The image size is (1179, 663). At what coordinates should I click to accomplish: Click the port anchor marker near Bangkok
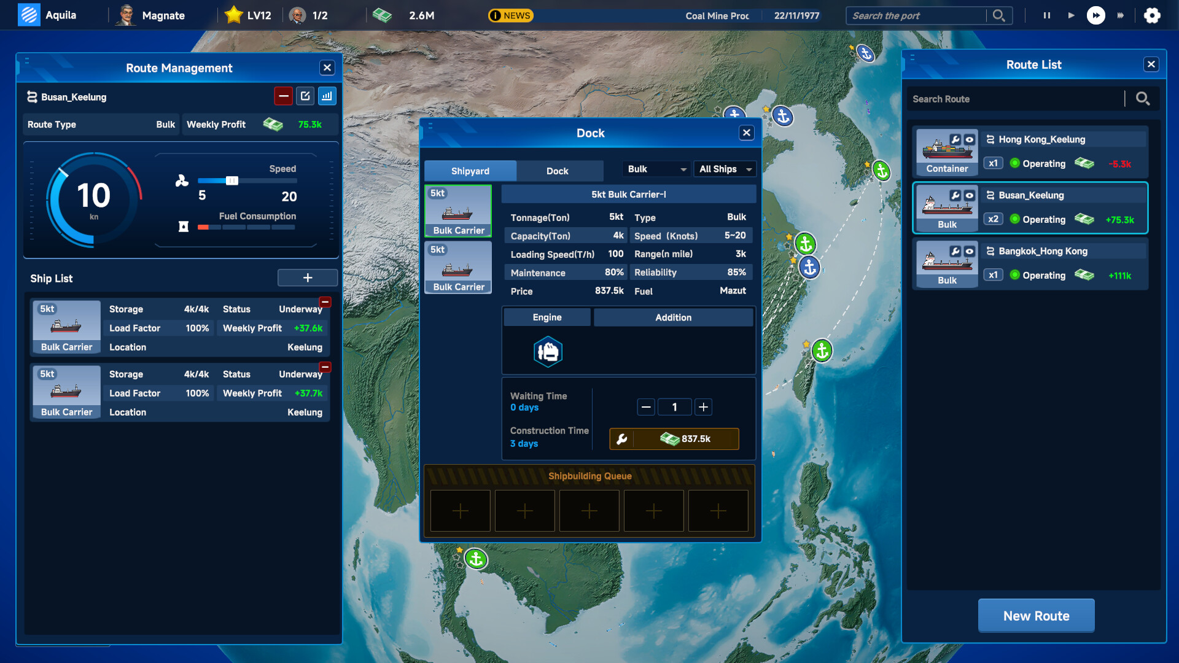(x=476, y=559)
